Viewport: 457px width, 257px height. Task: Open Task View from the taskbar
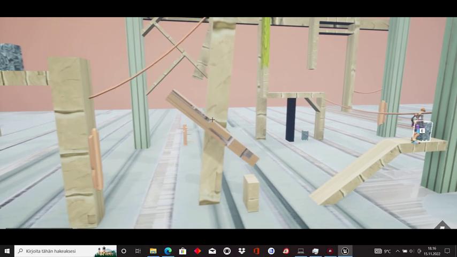pyautogui.click(x=138, y=251)
